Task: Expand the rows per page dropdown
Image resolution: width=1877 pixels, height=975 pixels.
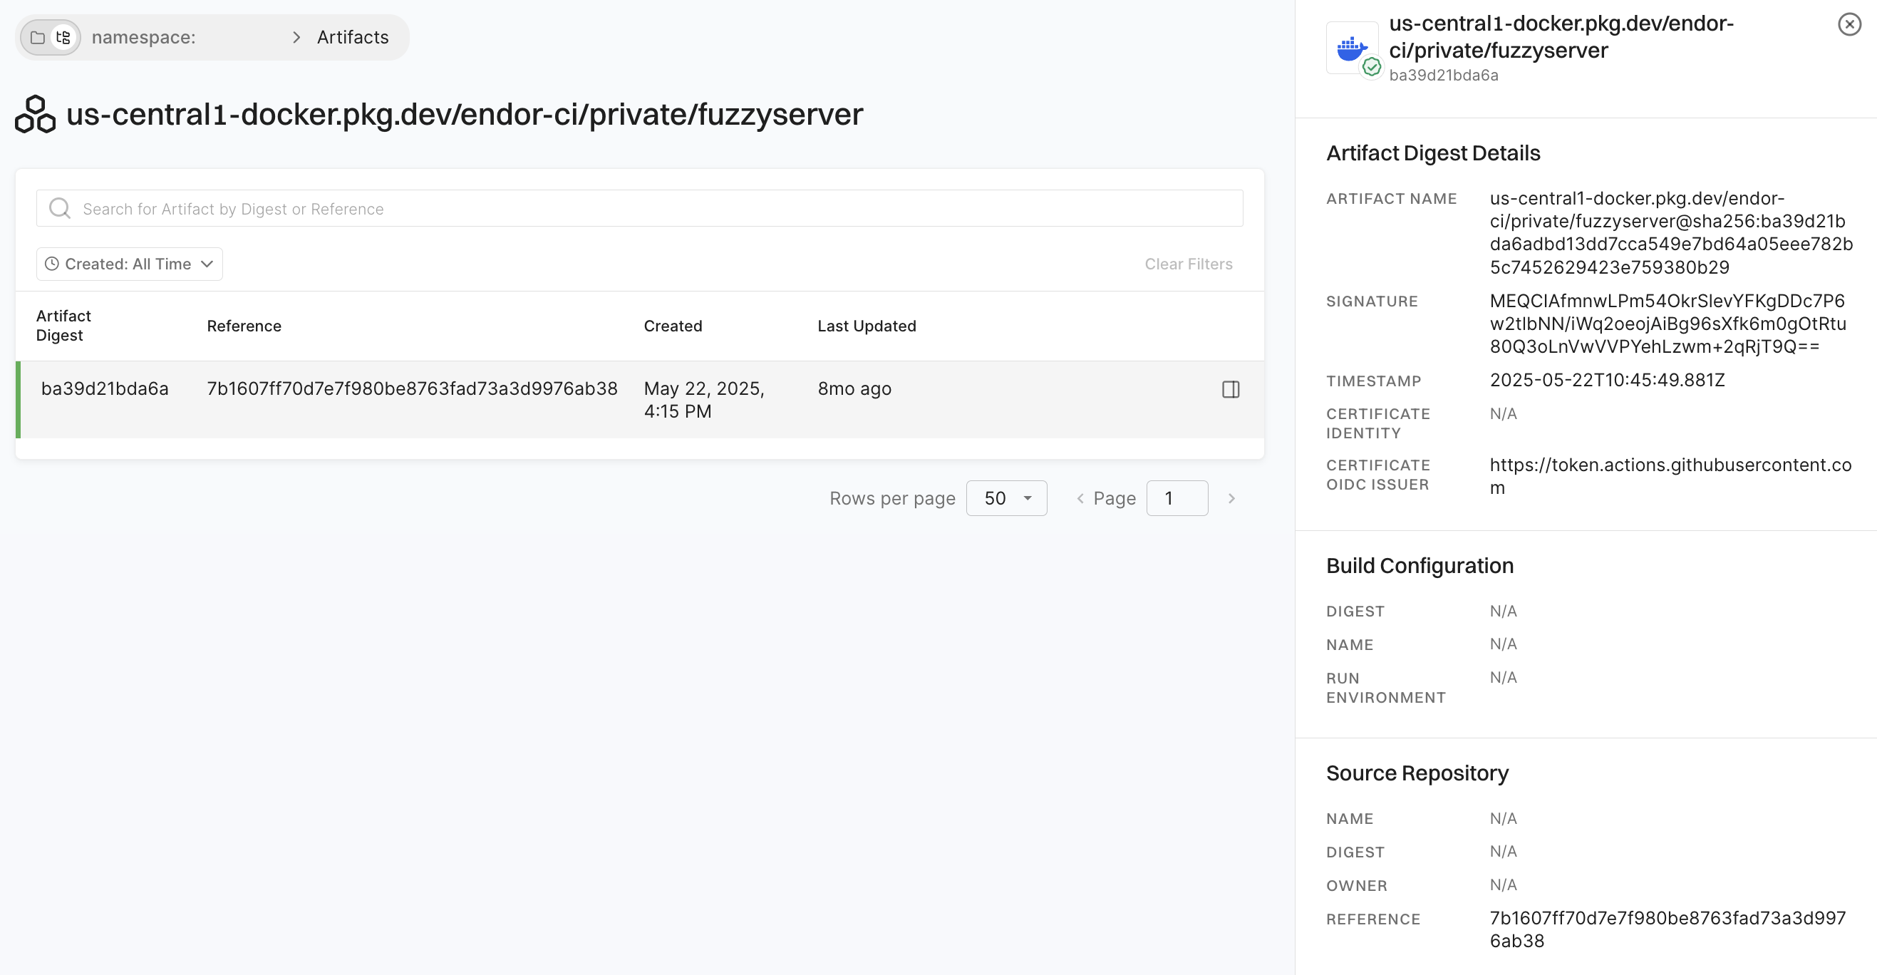Action: (1006, 498)
